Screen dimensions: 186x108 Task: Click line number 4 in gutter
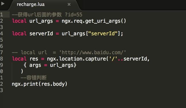click(x=1, y=34)
